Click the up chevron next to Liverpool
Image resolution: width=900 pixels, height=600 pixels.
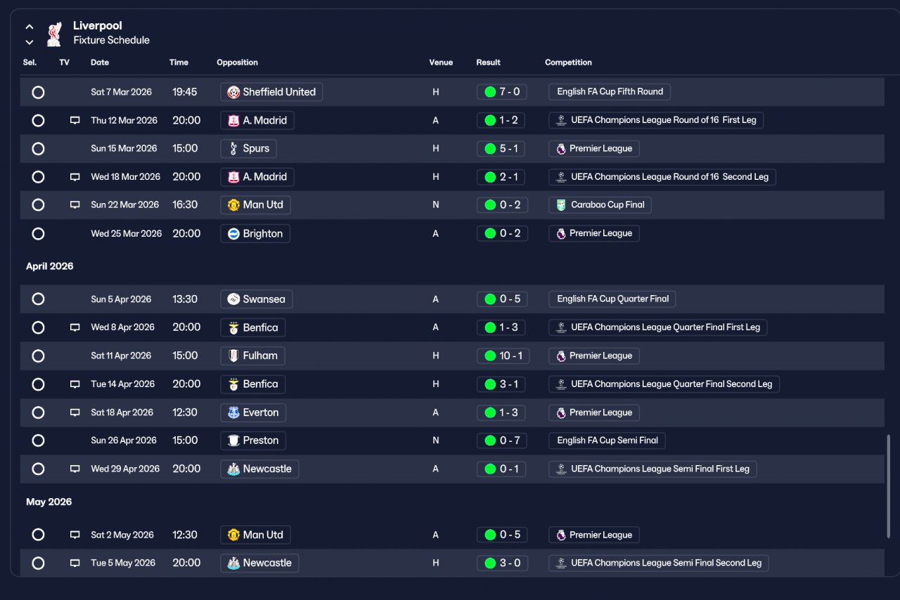tap(30, 27)
